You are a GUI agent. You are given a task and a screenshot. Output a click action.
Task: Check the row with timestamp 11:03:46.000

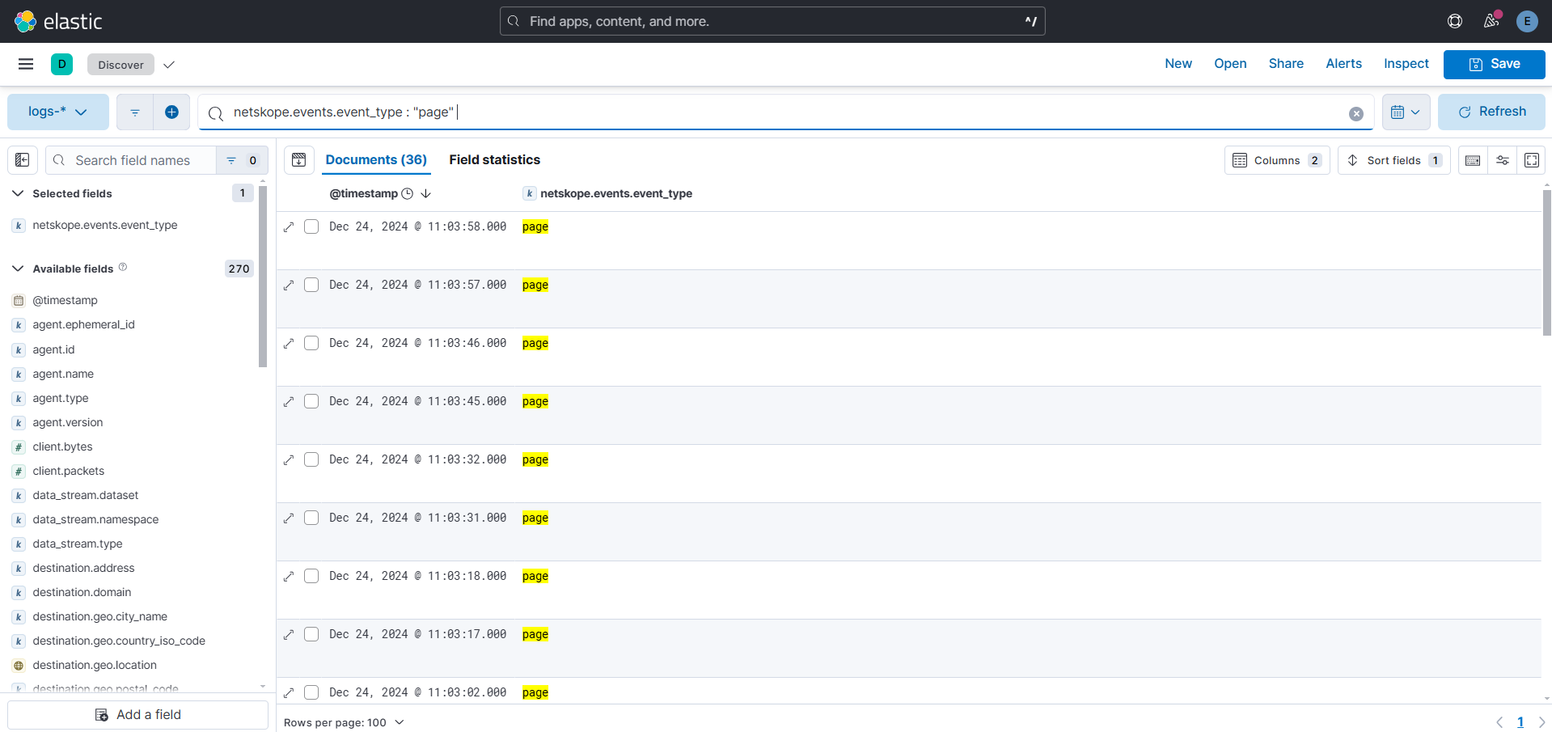(x=311, y=343)
